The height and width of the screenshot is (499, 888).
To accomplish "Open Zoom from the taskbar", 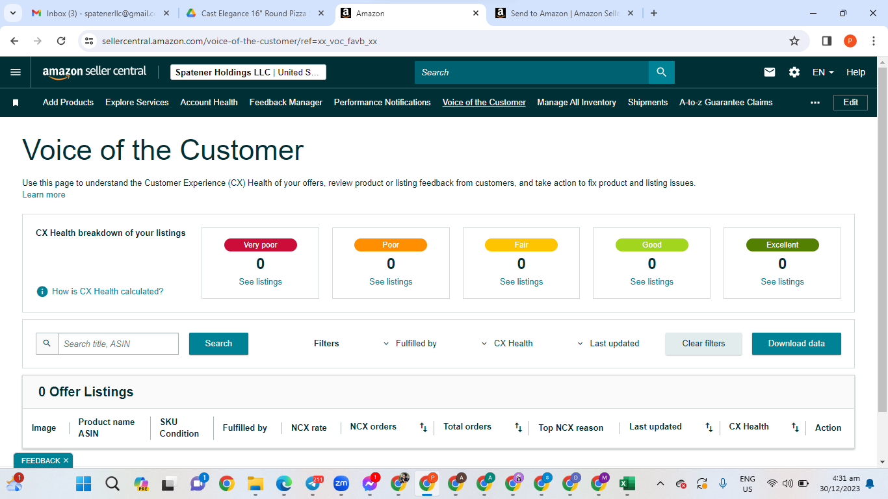I will point(341,483).
